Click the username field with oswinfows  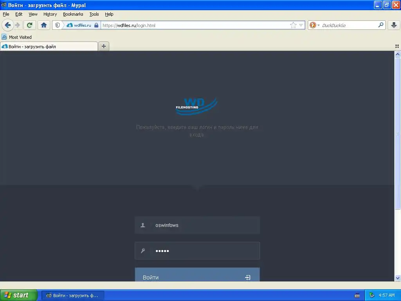tap(197, 225)
